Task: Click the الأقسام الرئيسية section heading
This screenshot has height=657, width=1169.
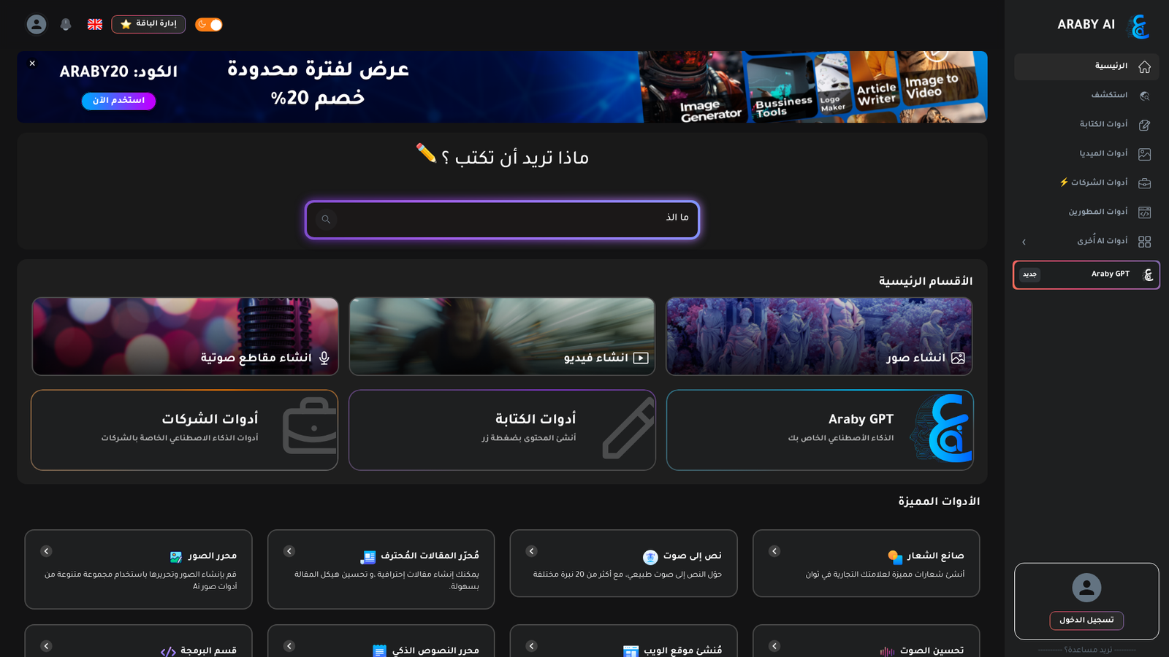Action: [926, 281]
